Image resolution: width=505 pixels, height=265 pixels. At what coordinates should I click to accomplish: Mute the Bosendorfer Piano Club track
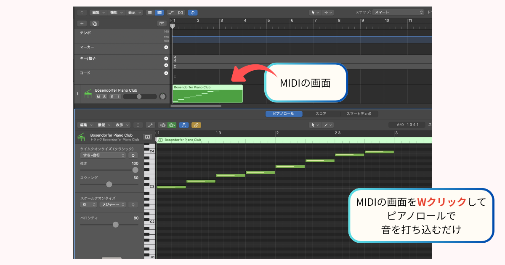pos(98,97)
